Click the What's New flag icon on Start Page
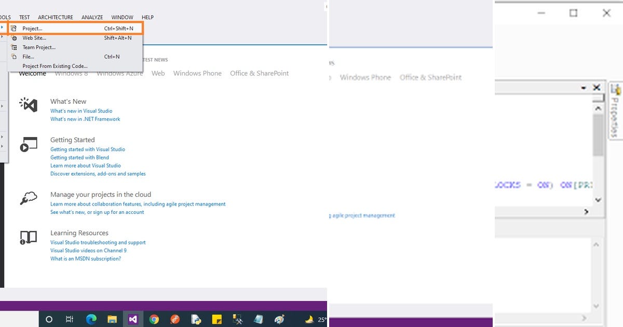 tap(28, 105)
